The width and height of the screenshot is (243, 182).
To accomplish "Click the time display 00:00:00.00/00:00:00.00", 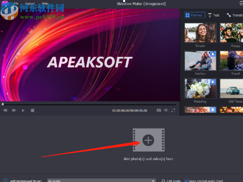I will point(130,111).
